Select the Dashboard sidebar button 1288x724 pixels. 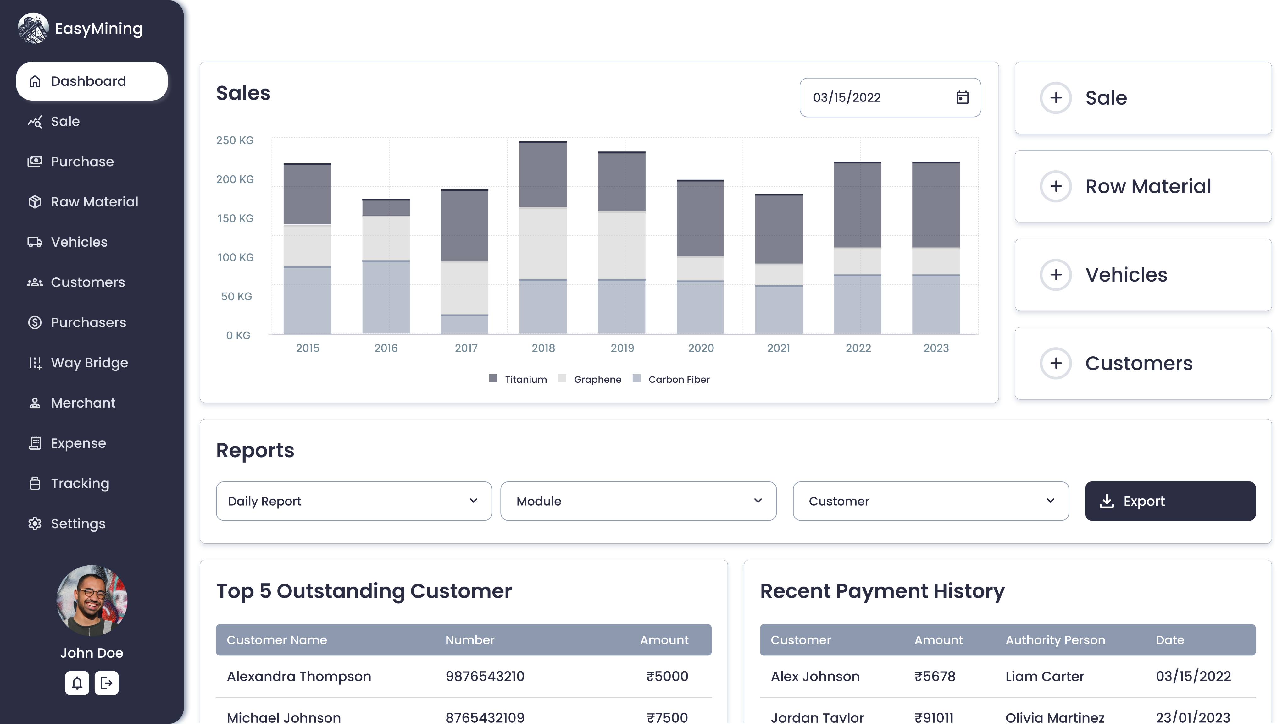pos(92,81)
